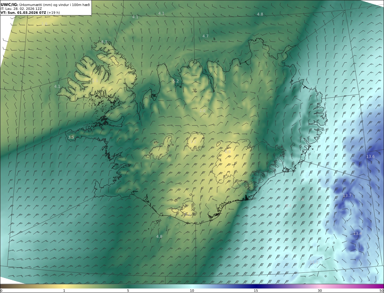This screenshot has height=293, width=384.
Task: Click the colorbar tick label 10
Action: (192, 291)
